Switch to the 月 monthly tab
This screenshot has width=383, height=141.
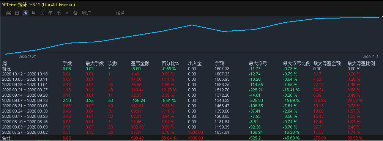coord(34,13)
